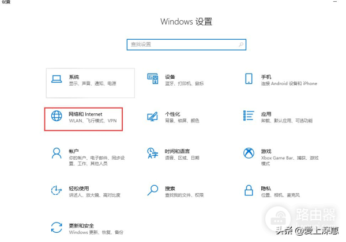Click the text WLAN、飞行模式、VPN
Screen dimensions: 346x242
93,121
